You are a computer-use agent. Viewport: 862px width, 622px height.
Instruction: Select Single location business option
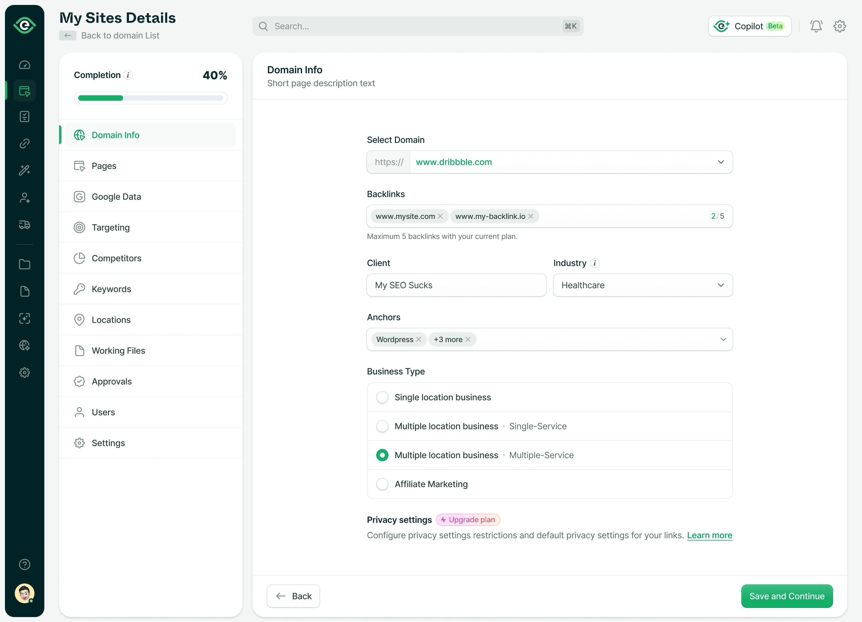(x=382, y=397)
